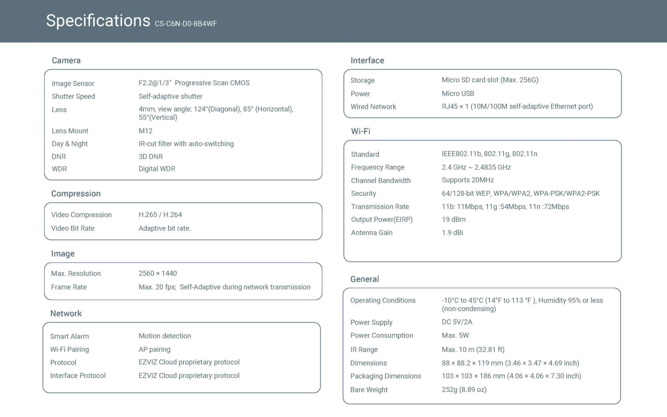Click the Power Supply DC 5V/2A value
The width and height of the screenshot is (667, 417).
pyautogui.click(x=457, y=322)
